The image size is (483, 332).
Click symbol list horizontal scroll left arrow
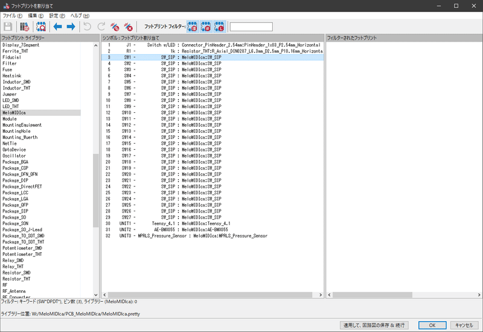(104, 295)
